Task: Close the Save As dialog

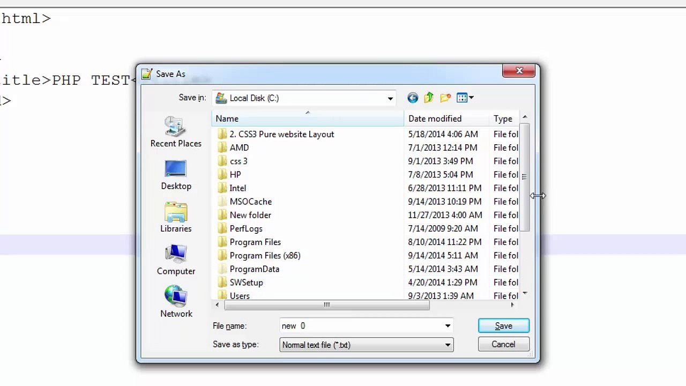Action: [x=519, y=71]
